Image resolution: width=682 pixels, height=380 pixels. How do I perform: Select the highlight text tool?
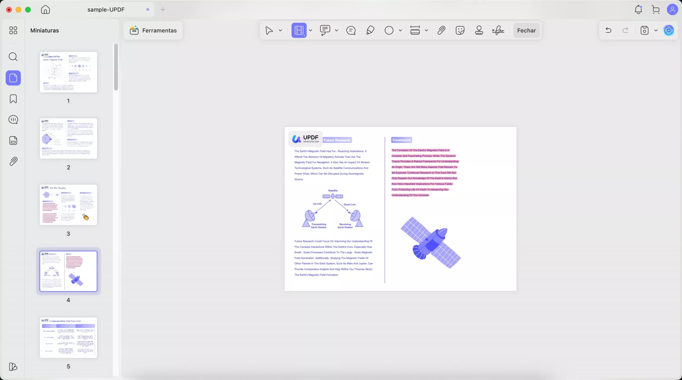point(299,30)
